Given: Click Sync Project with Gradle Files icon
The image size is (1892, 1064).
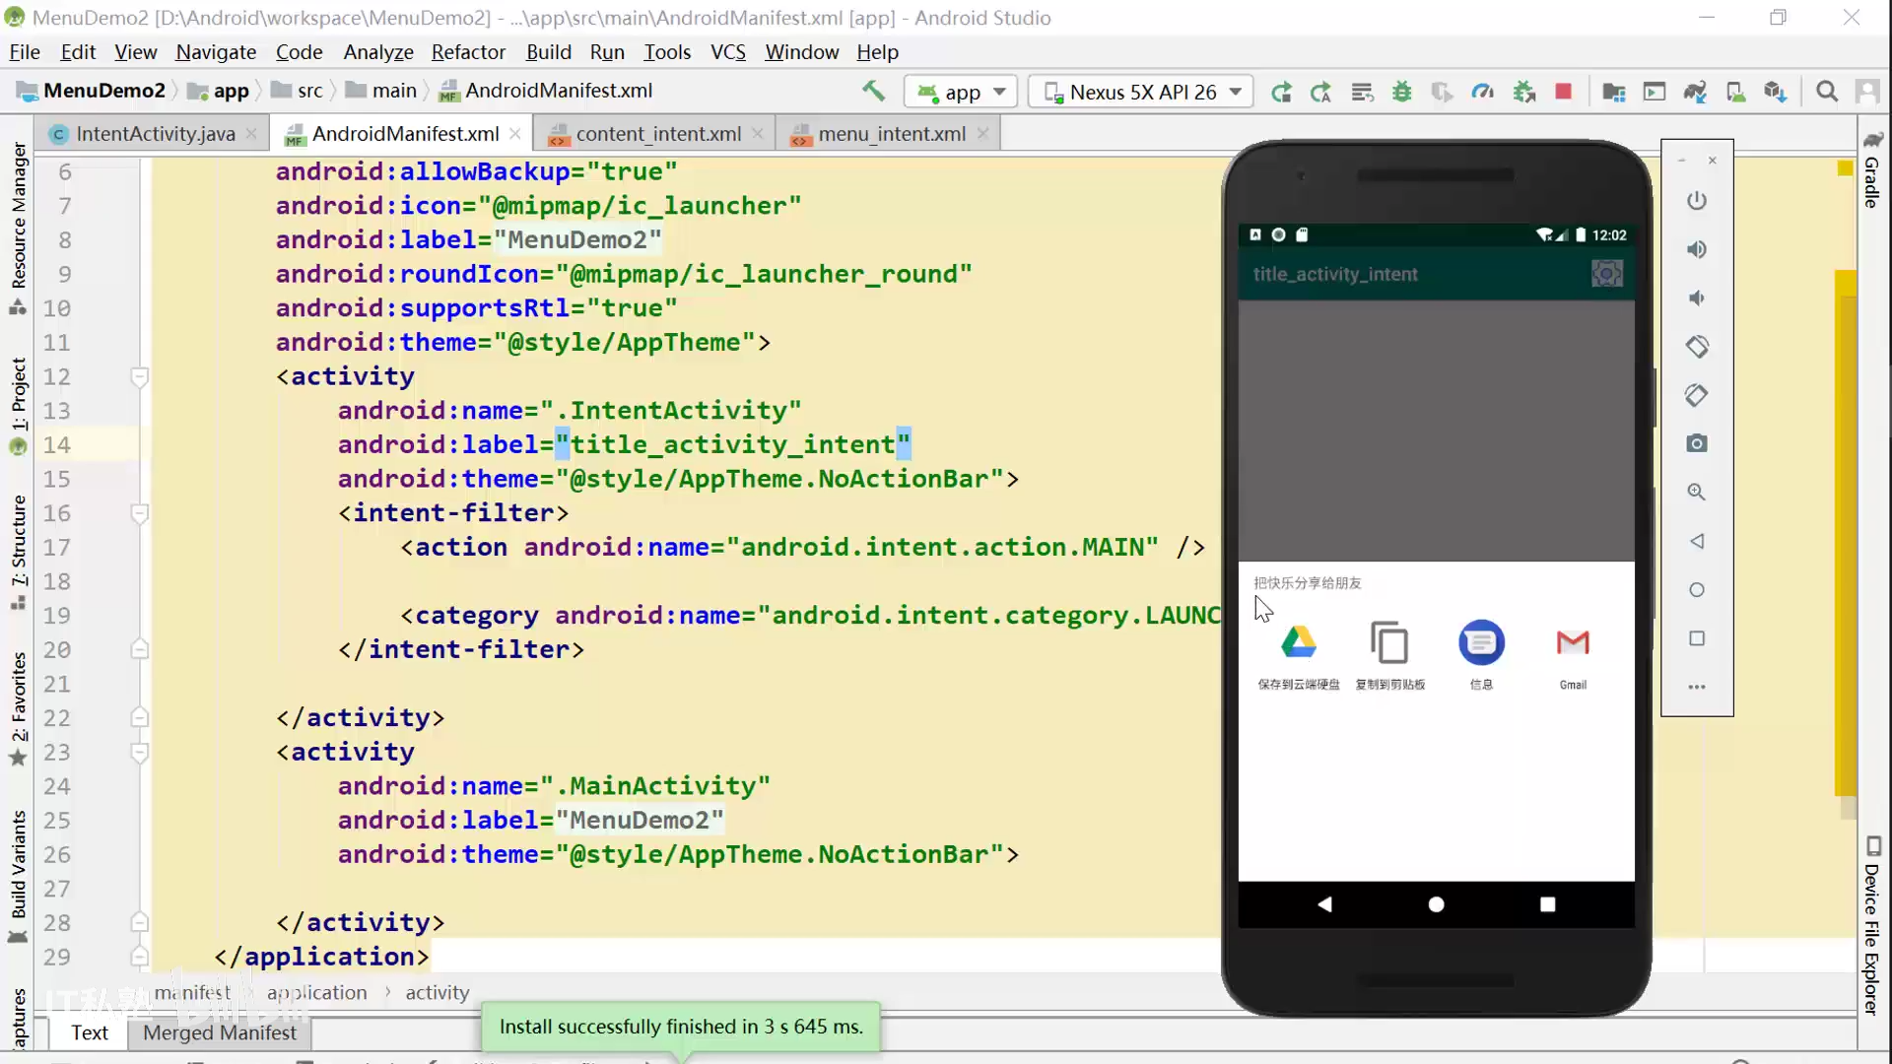Looking at the screenshot, I should pos(1695,92).
